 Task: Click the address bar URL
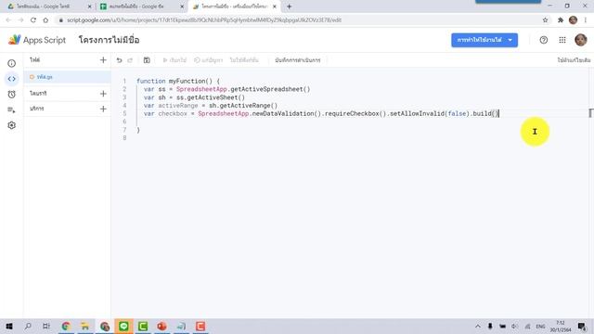click(204, 20)
